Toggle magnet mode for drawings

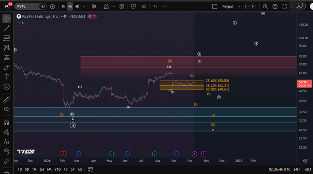(6, 122)
